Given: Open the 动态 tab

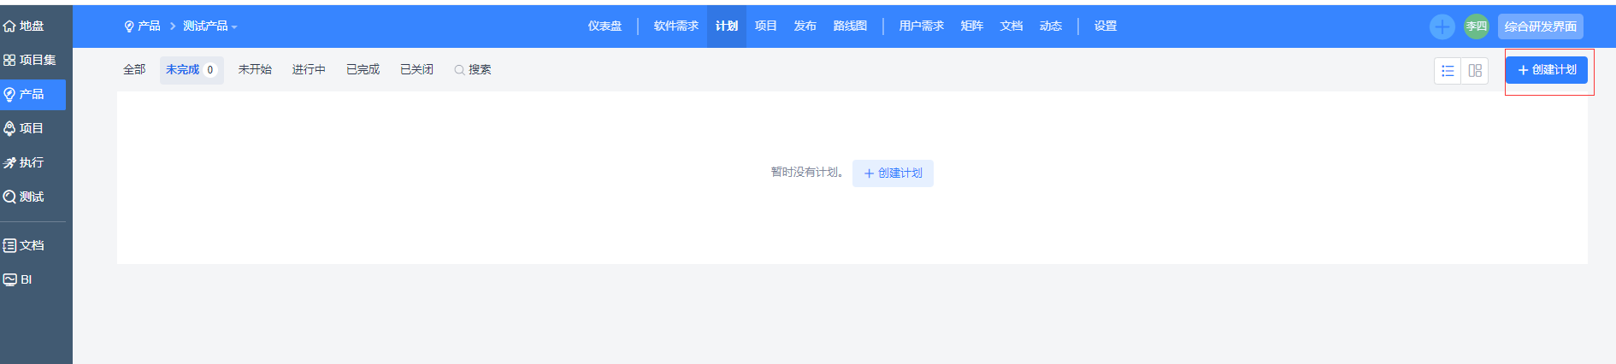Looking at the screenshot, I should click(x=1051, y=26).
